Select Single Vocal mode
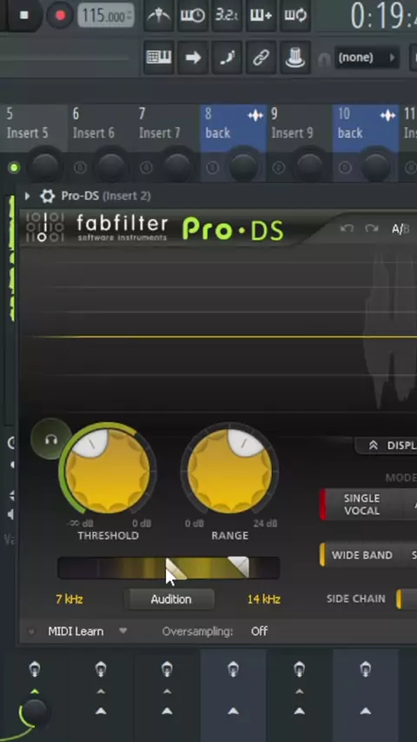This screenshot has height=742, width=417. tap(361, 505)
